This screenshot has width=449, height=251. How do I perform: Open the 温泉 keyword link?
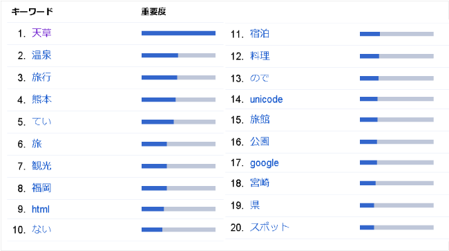tap(41, 55)
